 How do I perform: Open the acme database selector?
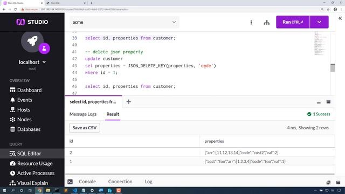(x=125, y=22)
